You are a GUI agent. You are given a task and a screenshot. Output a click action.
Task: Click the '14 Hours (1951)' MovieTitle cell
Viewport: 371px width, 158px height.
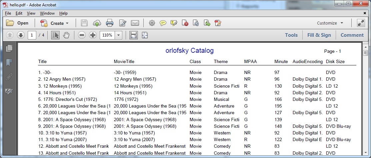tap(130, 93)
